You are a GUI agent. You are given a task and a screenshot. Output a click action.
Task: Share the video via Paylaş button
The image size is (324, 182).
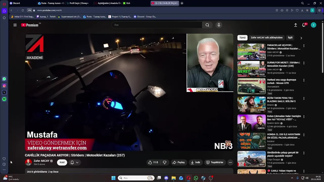click(x=178, y=162)
